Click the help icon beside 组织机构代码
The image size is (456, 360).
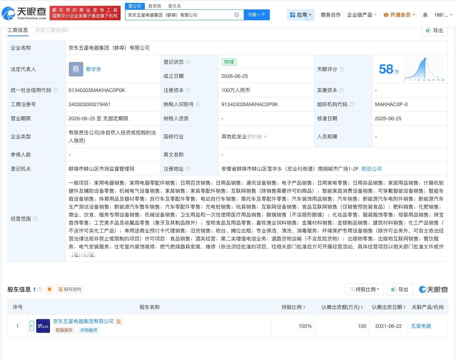[352, 104]
